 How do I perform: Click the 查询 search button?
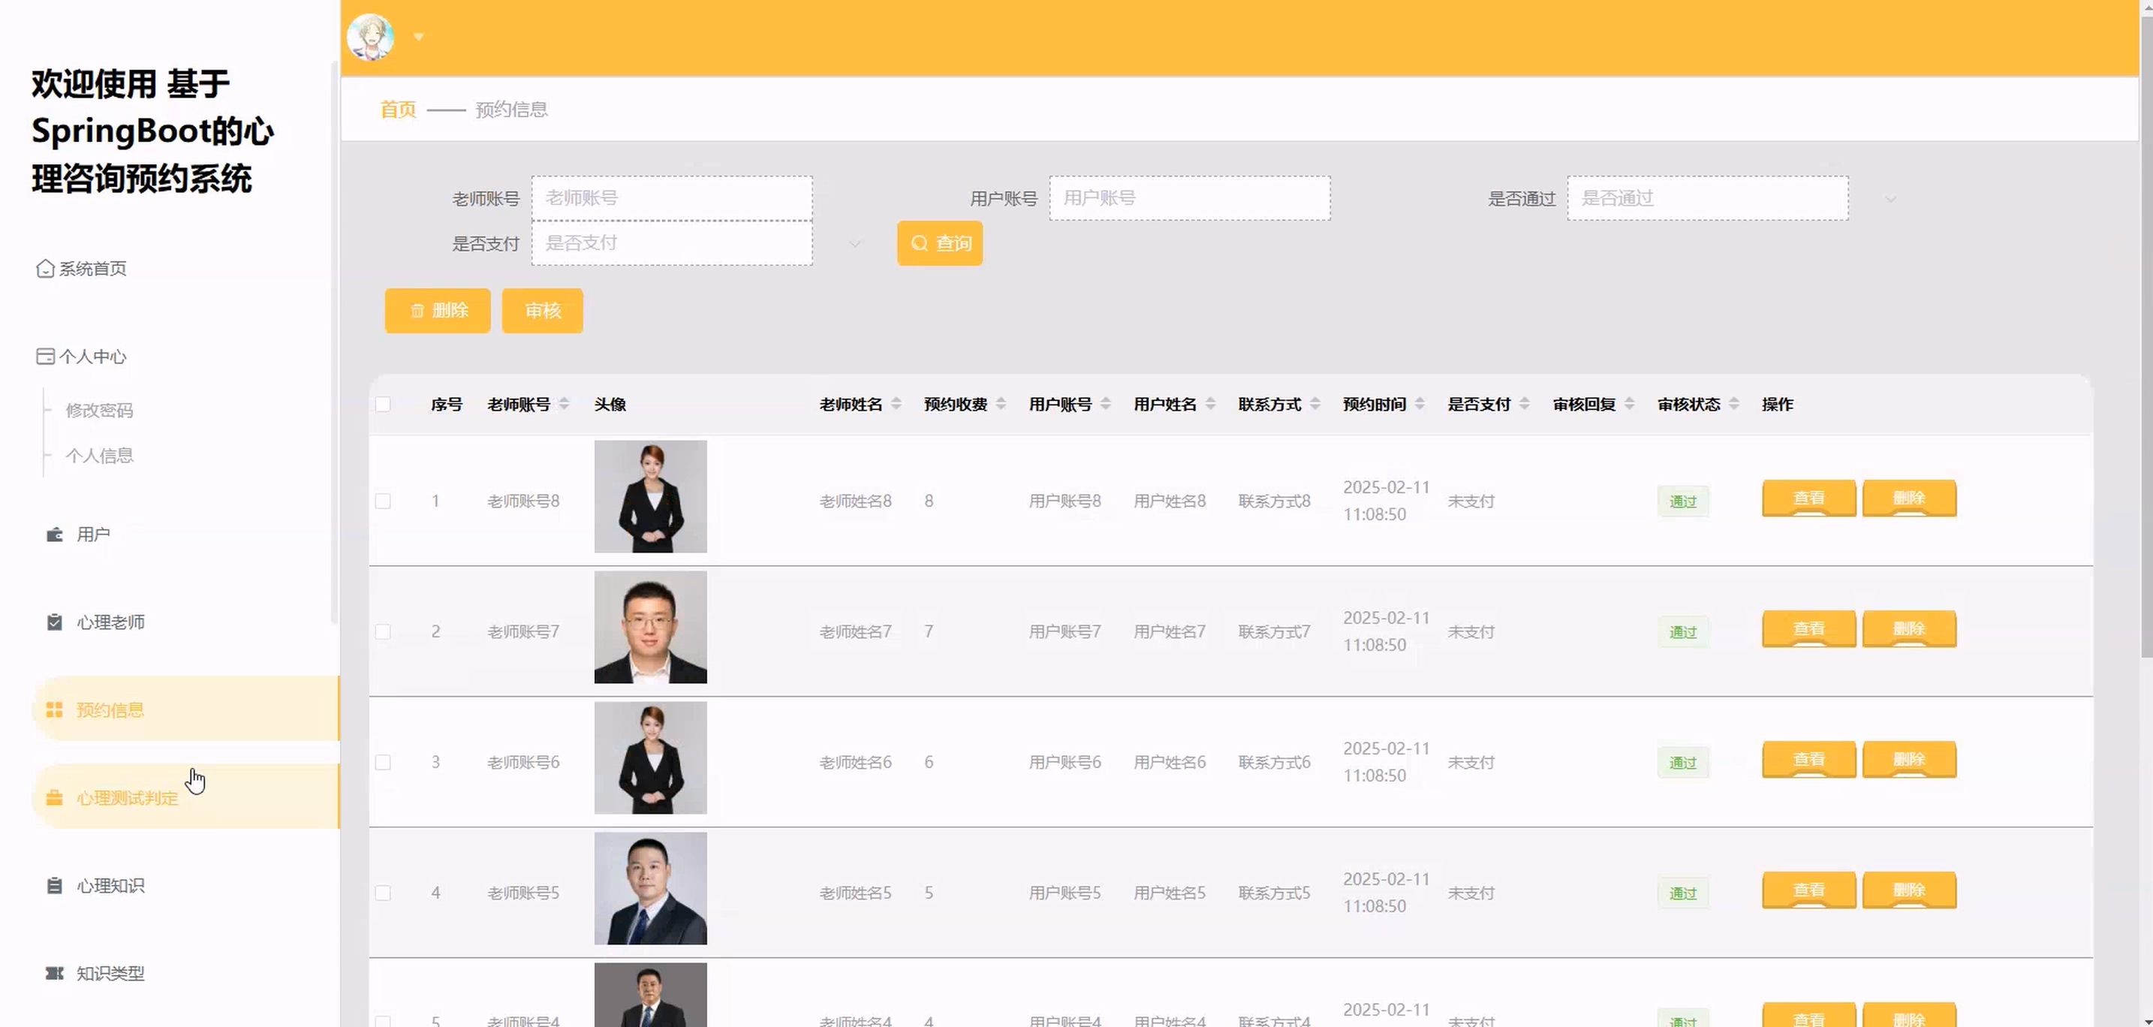pos(939,243)
